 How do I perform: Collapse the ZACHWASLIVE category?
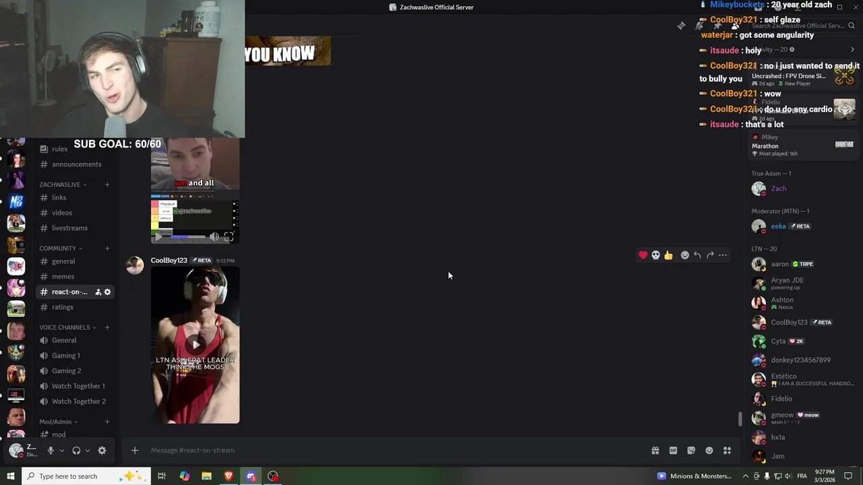pyautogui.click(x=63, y=185)
